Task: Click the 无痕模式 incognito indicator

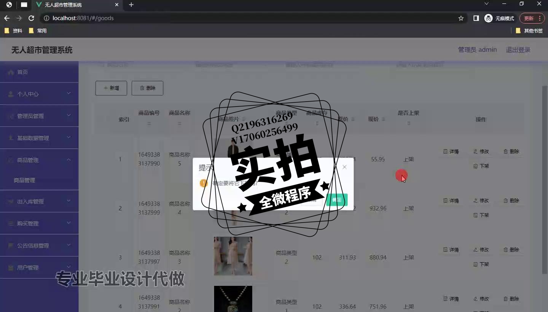Action: (499, 18)
